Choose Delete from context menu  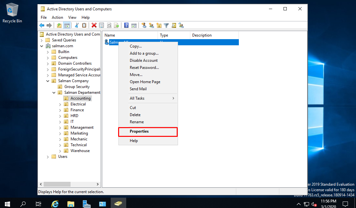pyautogui.click(x=148, y=115)
